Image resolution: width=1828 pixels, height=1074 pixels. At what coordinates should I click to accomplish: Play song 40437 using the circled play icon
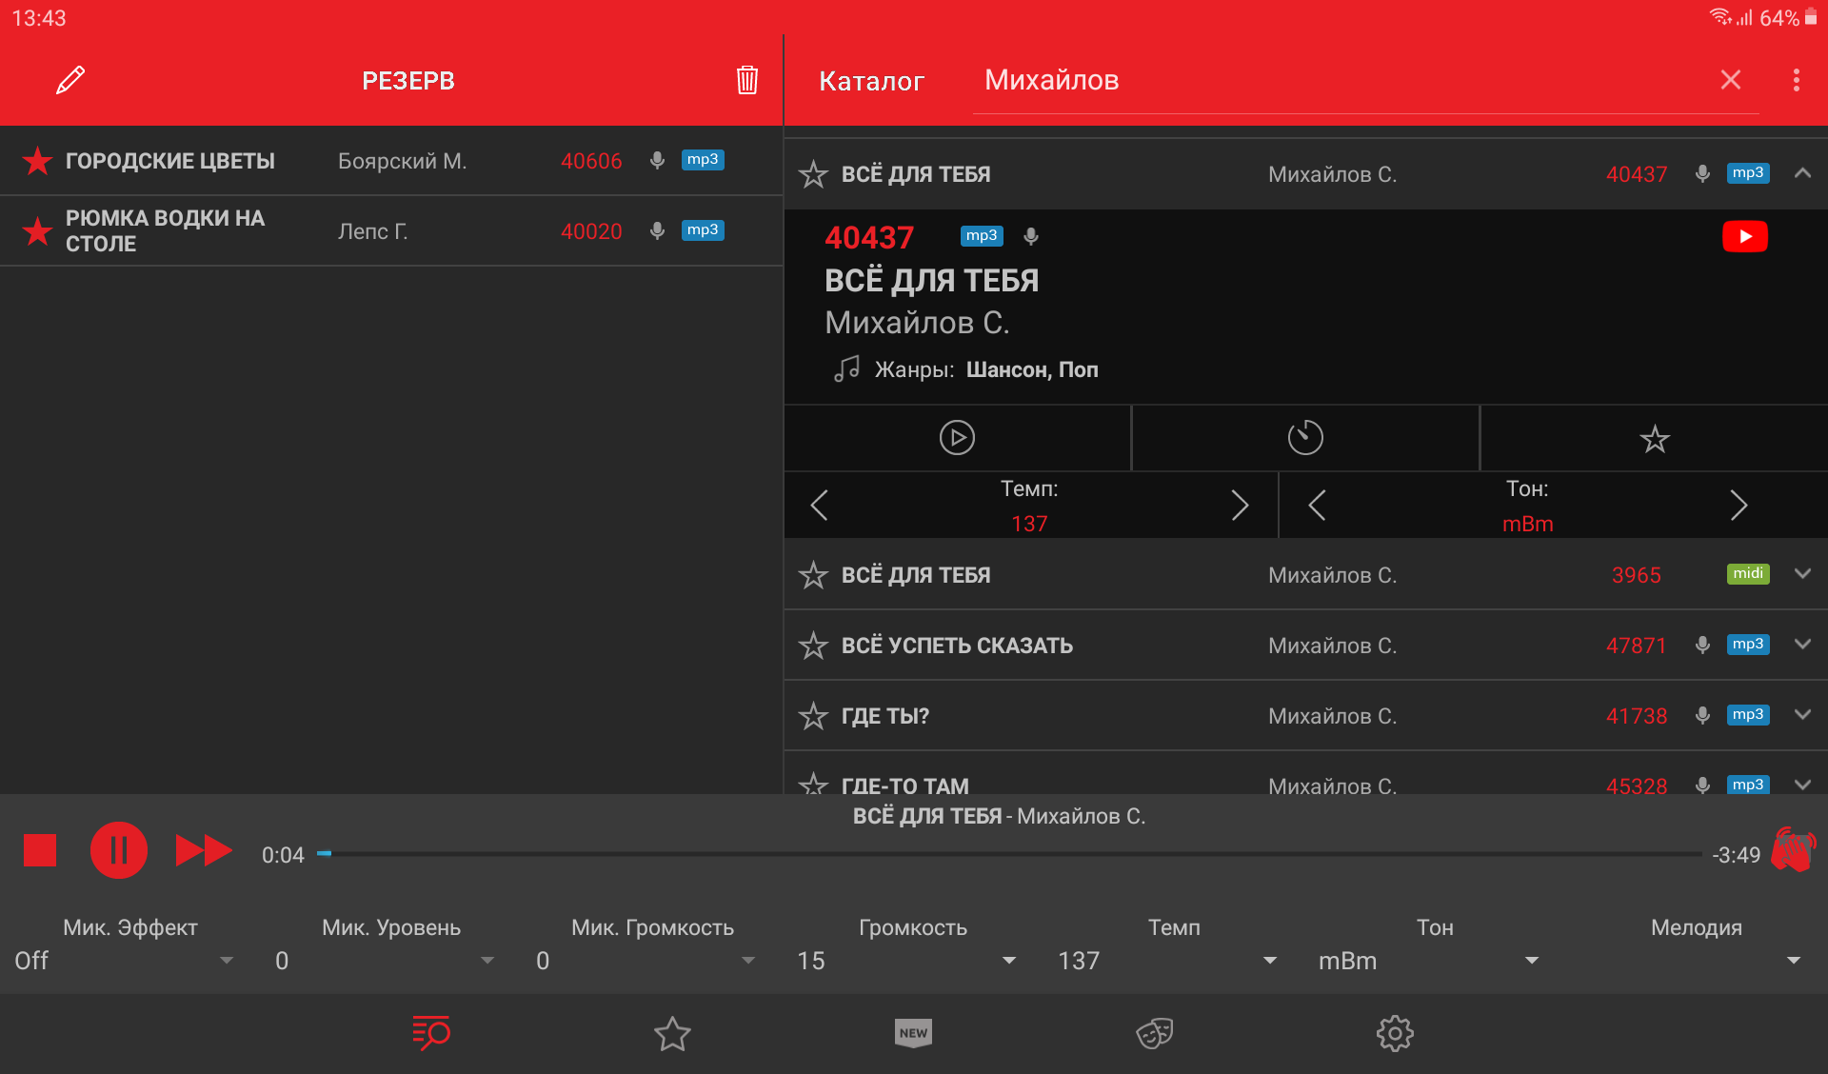pos(957,438)
